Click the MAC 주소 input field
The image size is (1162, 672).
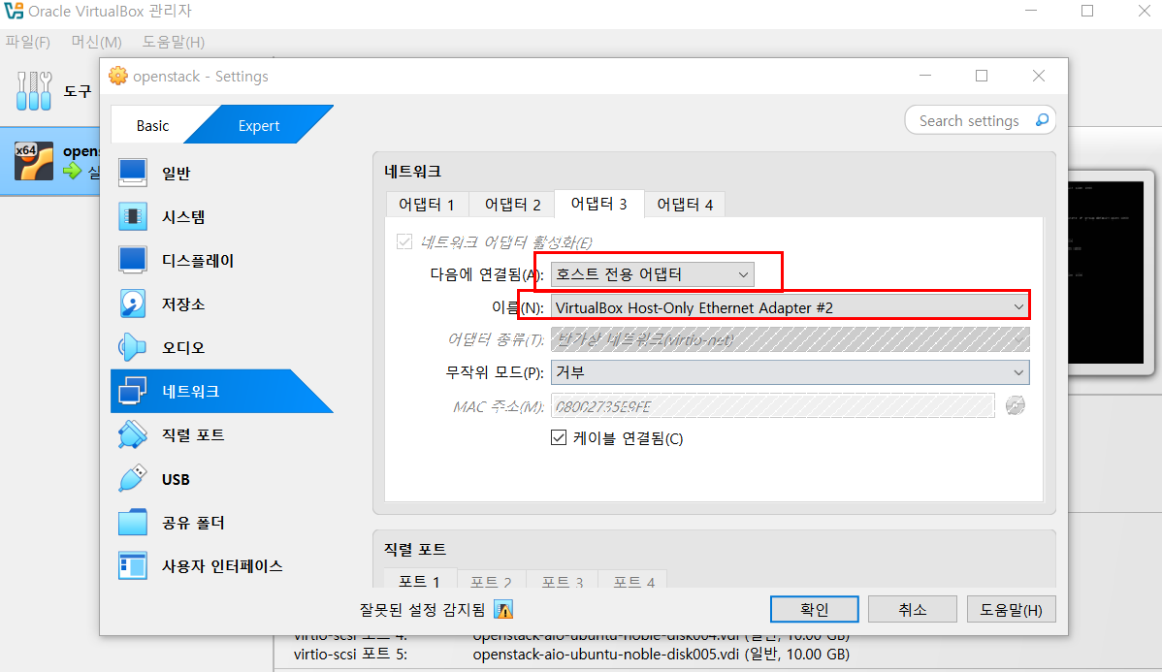[772, 406]
